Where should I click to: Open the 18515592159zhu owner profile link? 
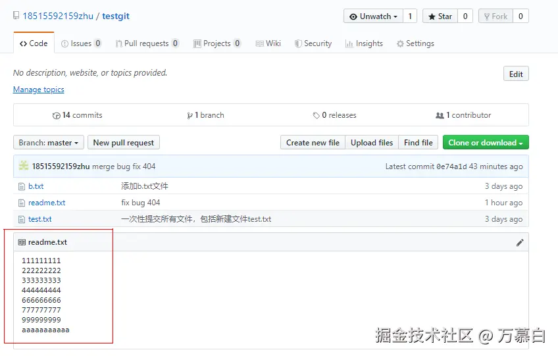click(x=58, y=16)
